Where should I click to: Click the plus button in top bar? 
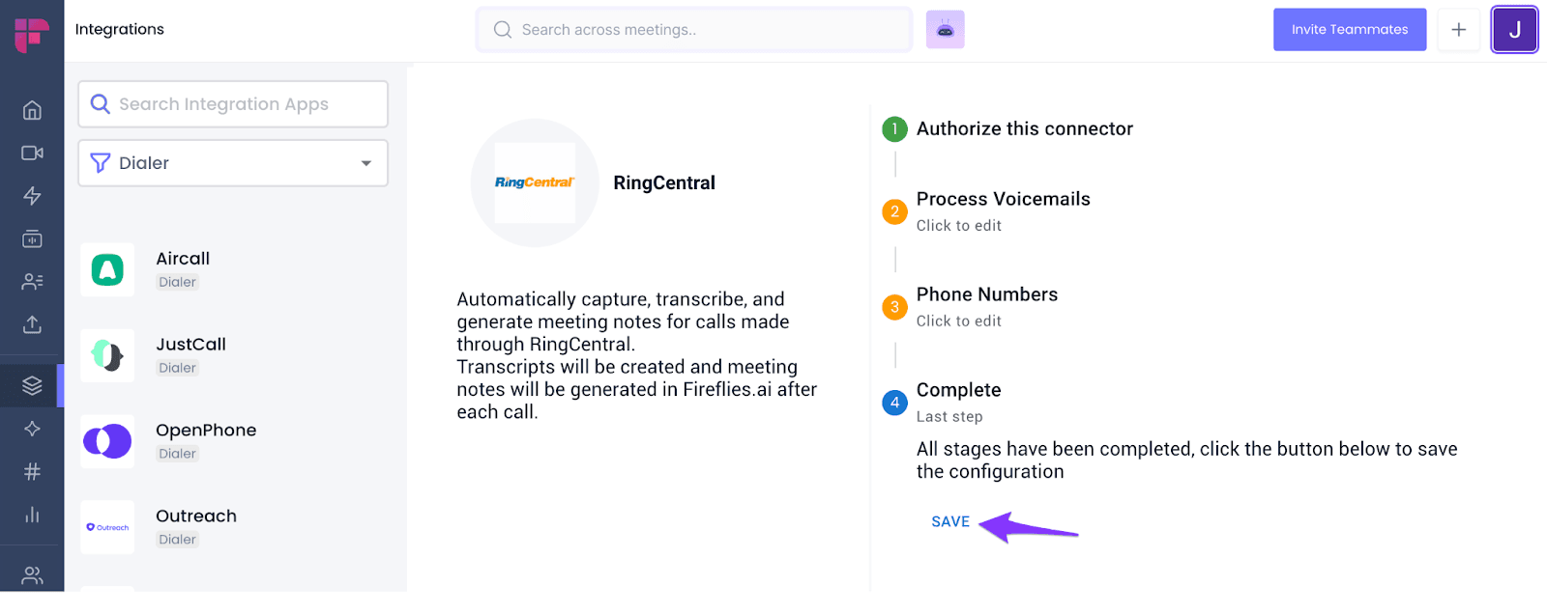click(x=1458, y=30)
